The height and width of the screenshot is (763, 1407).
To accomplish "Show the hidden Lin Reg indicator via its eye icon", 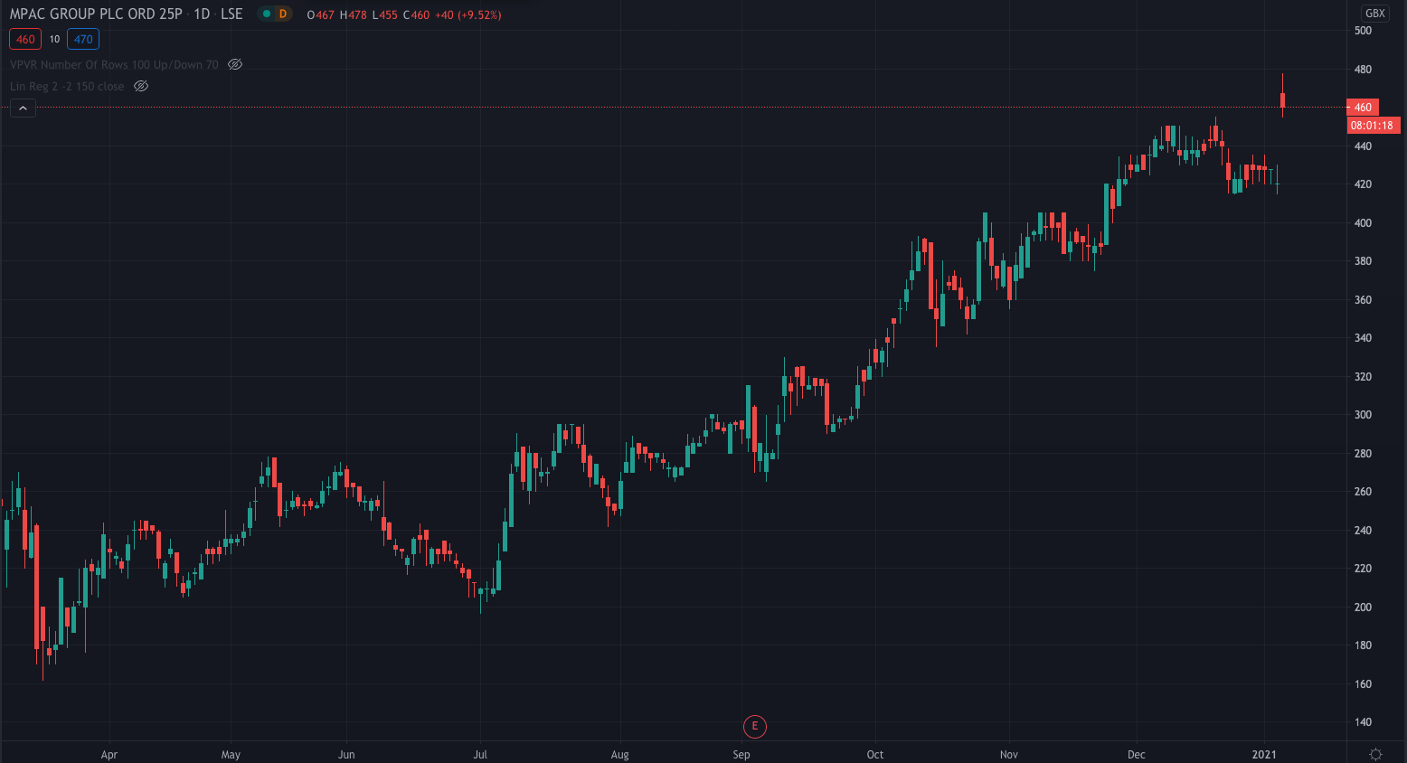I will pyautogui.click(x=141, y=86).
